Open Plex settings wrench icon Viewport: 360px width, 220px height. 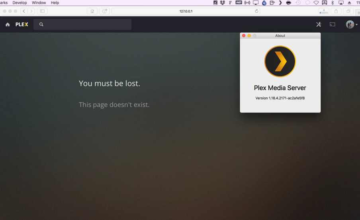[319, 24]
